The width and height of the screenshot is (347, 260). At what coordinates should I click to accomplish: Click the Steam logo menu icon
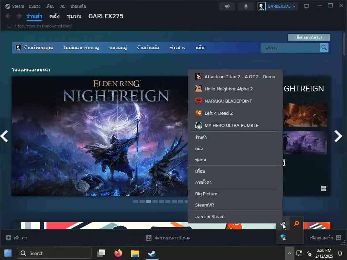(x=8, y=6)
